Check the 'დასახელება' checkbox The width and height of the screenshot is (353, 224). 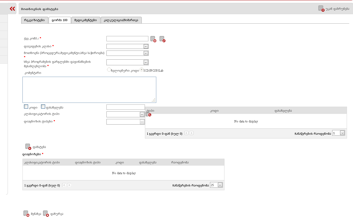click(x=43, y=107)
